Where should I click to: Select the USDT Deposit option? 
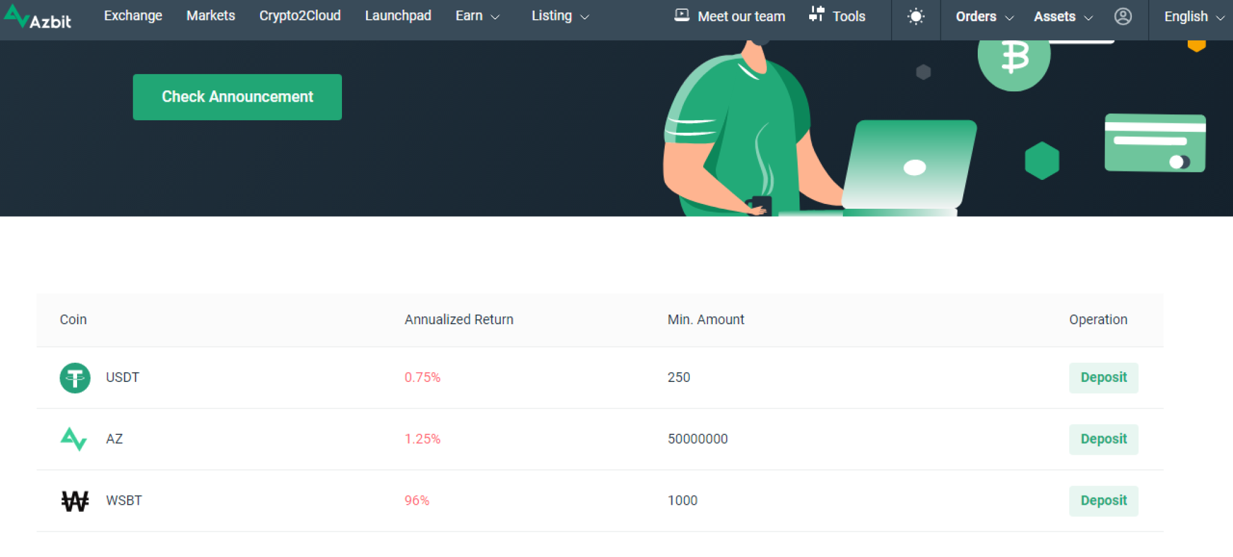click(x=1103, y=378)
